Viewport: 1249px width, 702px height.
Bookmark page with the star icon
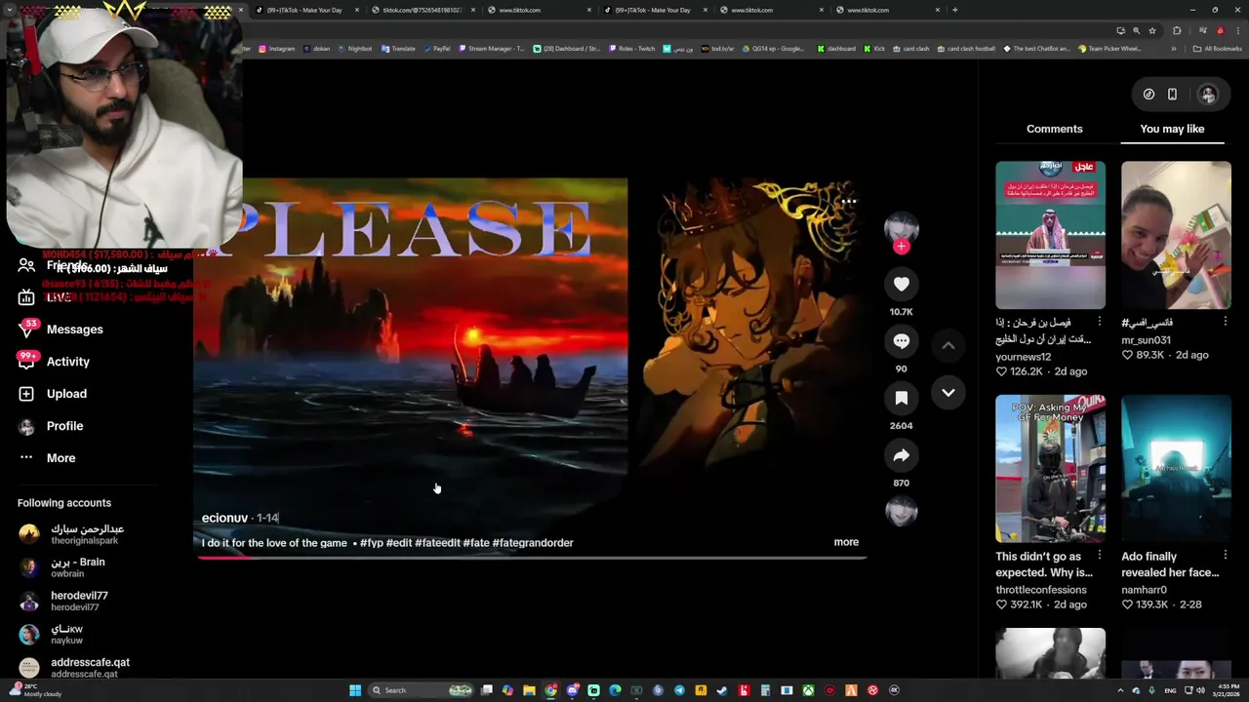(x=1151, y=30)
